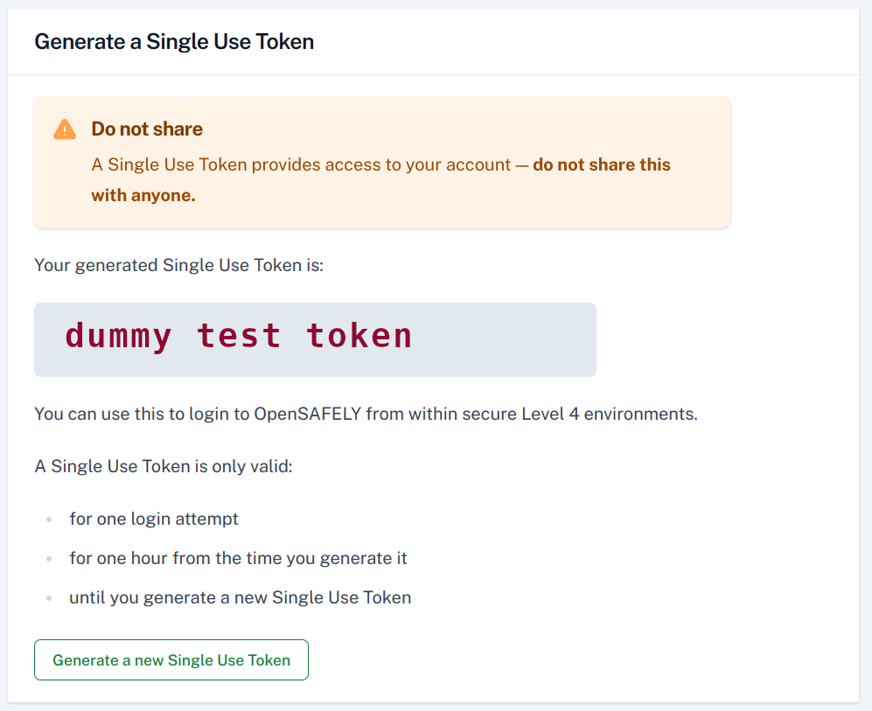Click the 'Generate a Single Use Token' heading
The width and height of the screenshot is (872, 711).
173,41
